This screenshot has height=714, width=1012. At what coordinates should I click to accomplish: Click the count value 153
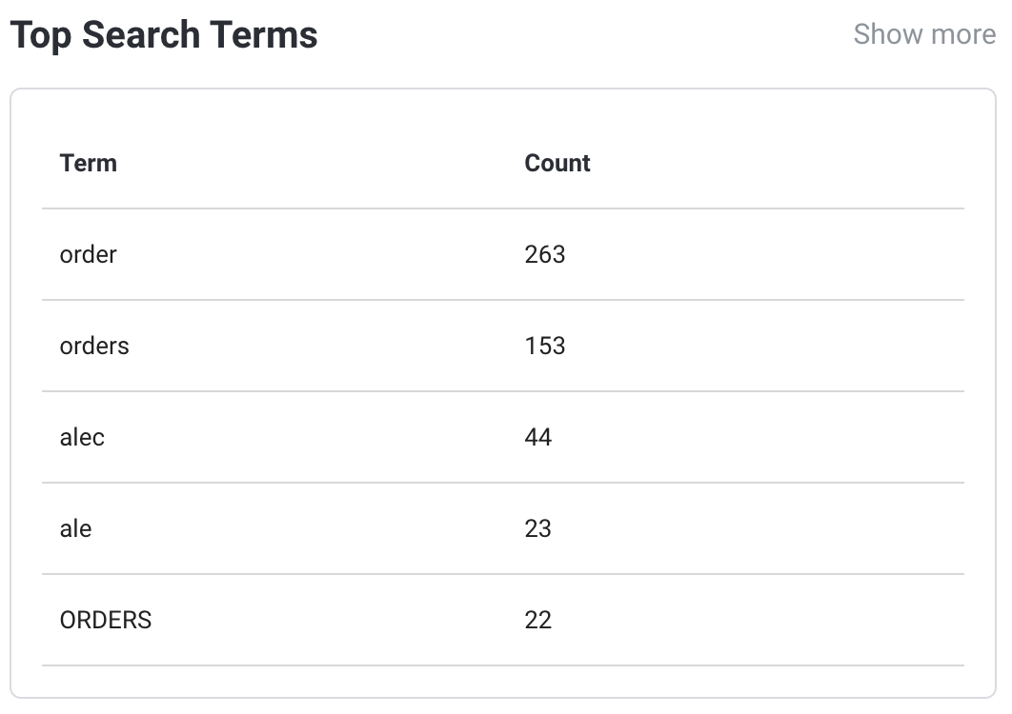pyautogui.click(x=545, y=346)
